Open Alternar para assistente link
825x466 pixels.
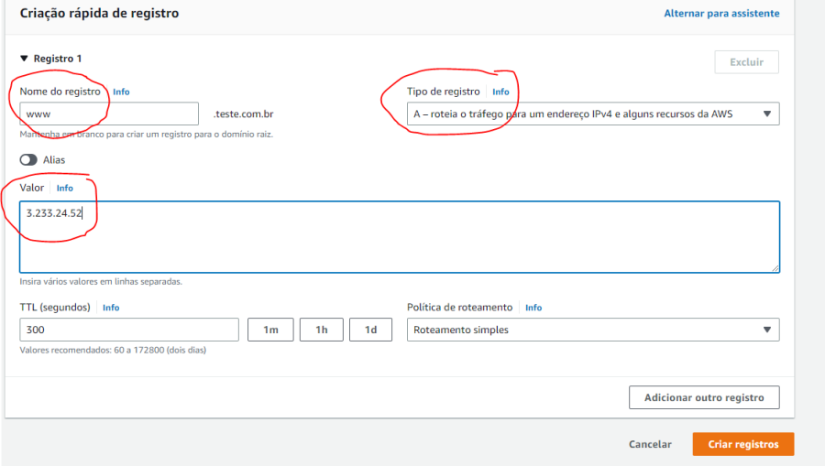click(721, 14)
